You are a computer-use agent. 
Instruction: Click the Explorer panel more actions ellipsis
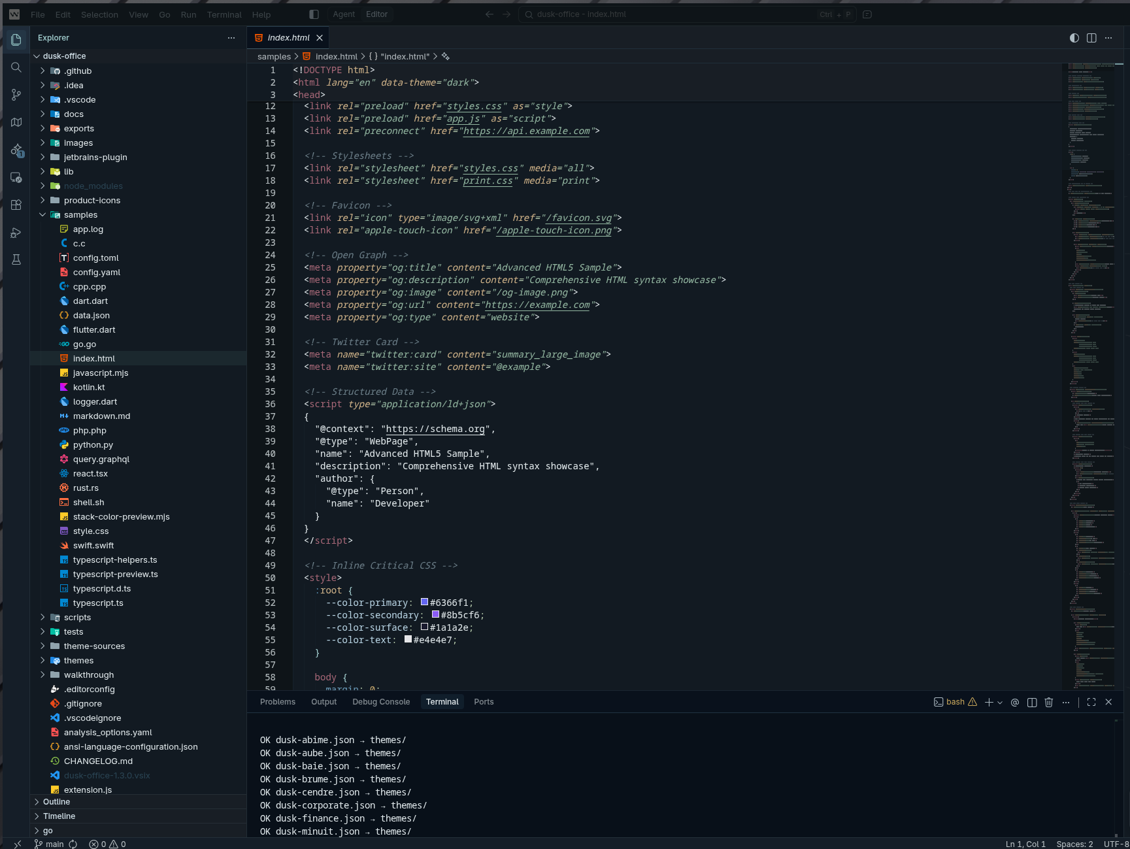click(x=231, y=38)
